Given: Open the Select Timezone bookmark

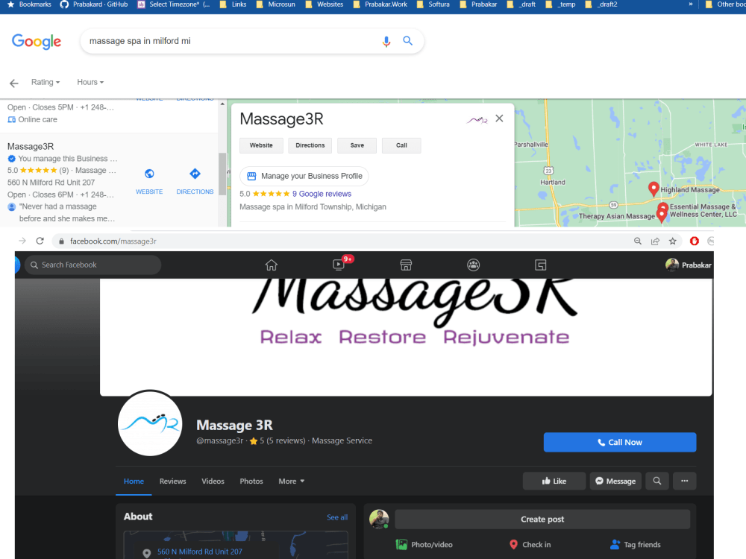Looking at the screenshot, I should [174, 4].
